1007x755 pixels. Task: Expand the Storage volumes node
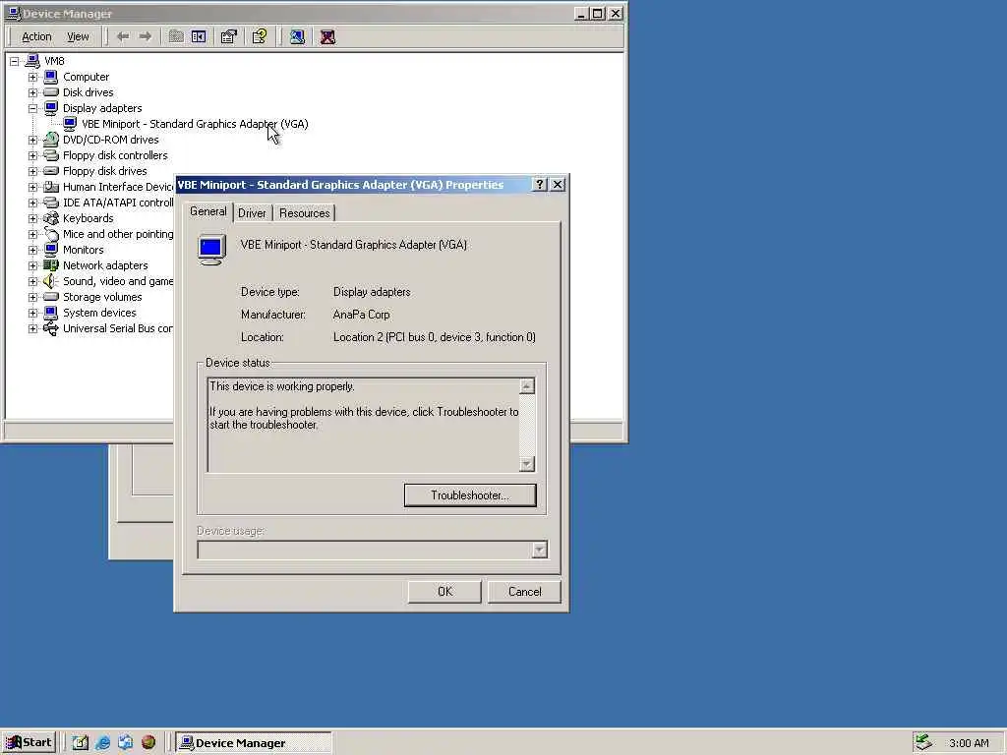(x=32, y=297)
